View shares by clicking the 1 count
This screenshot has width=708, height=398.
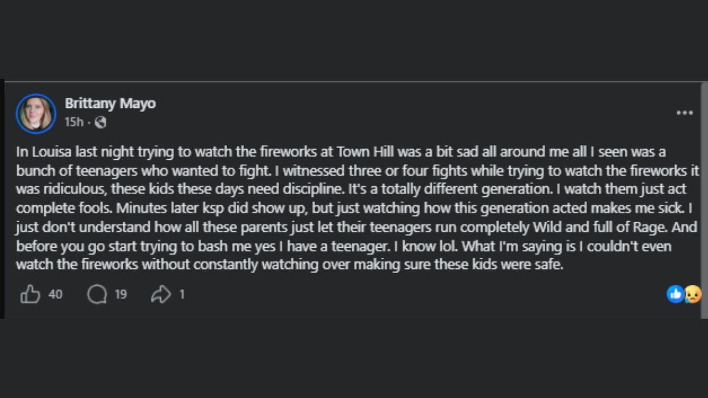[x=182, y=294]
